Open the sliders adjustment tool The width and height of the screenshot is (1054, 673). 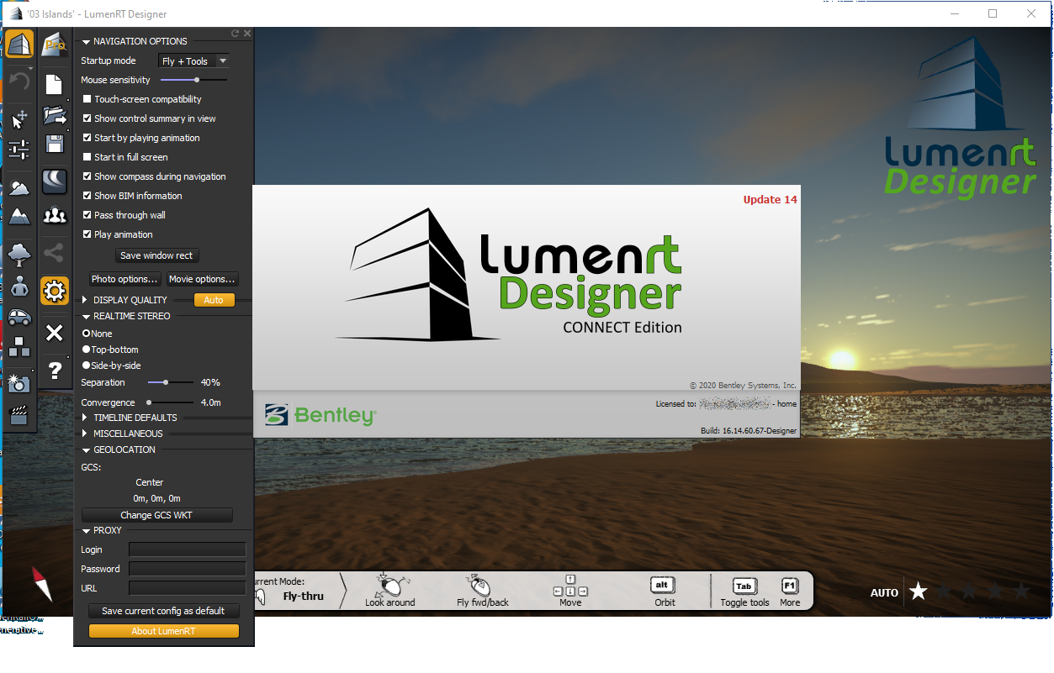tap(19, 150)
